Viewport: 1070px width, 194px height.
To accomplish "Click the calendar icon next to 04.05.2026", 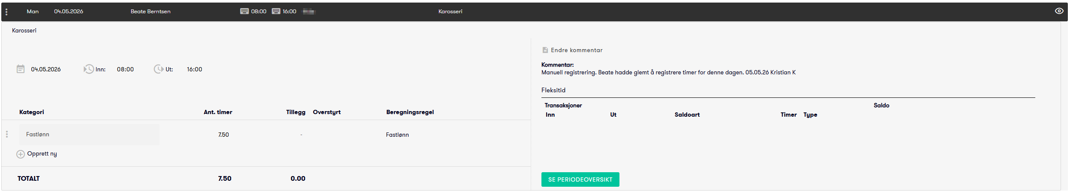I will click(x=21, y=69).
